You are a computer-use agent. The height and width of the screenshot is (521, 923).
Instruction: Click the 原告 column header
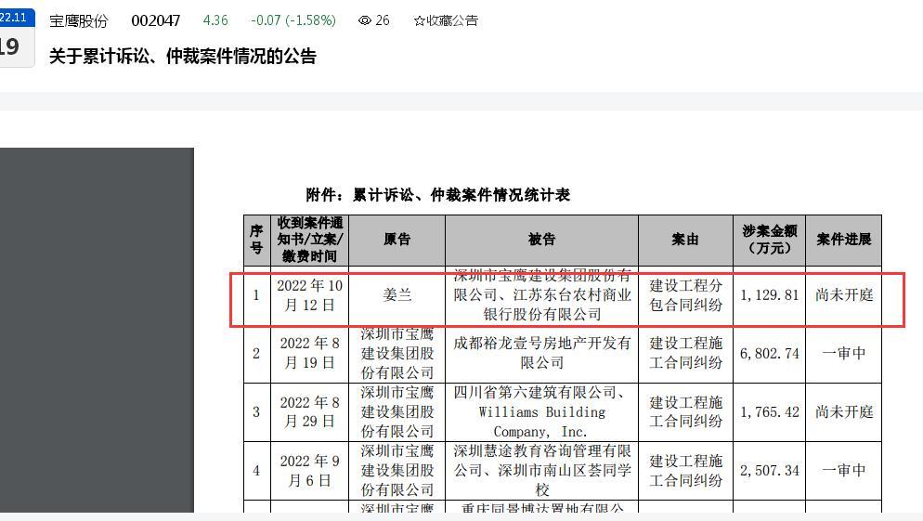396,240
